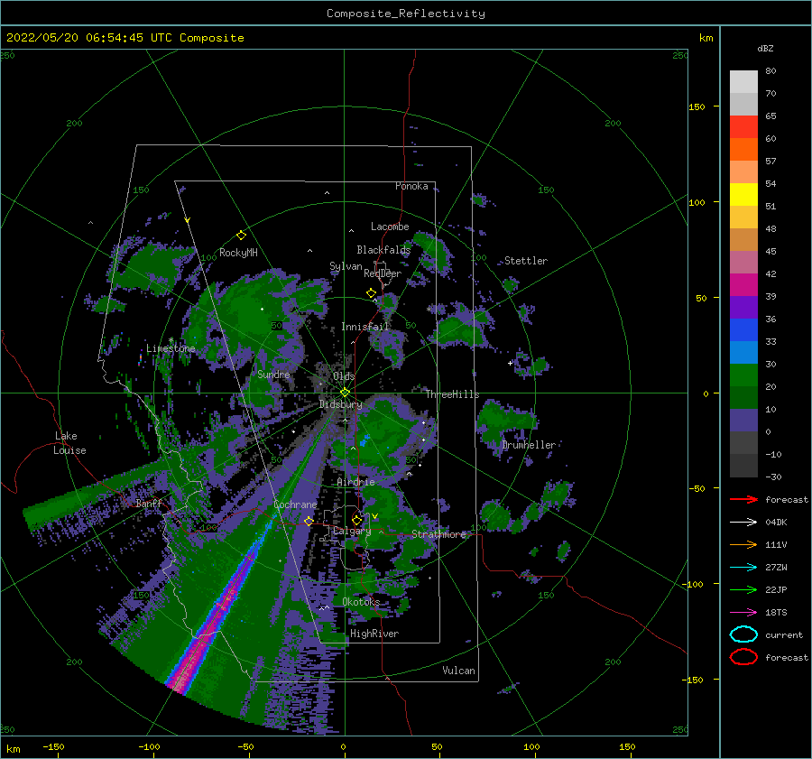
Task: Select the purple swatch above the 36 label
Action: pyautogui.click(x=743, y=307)
